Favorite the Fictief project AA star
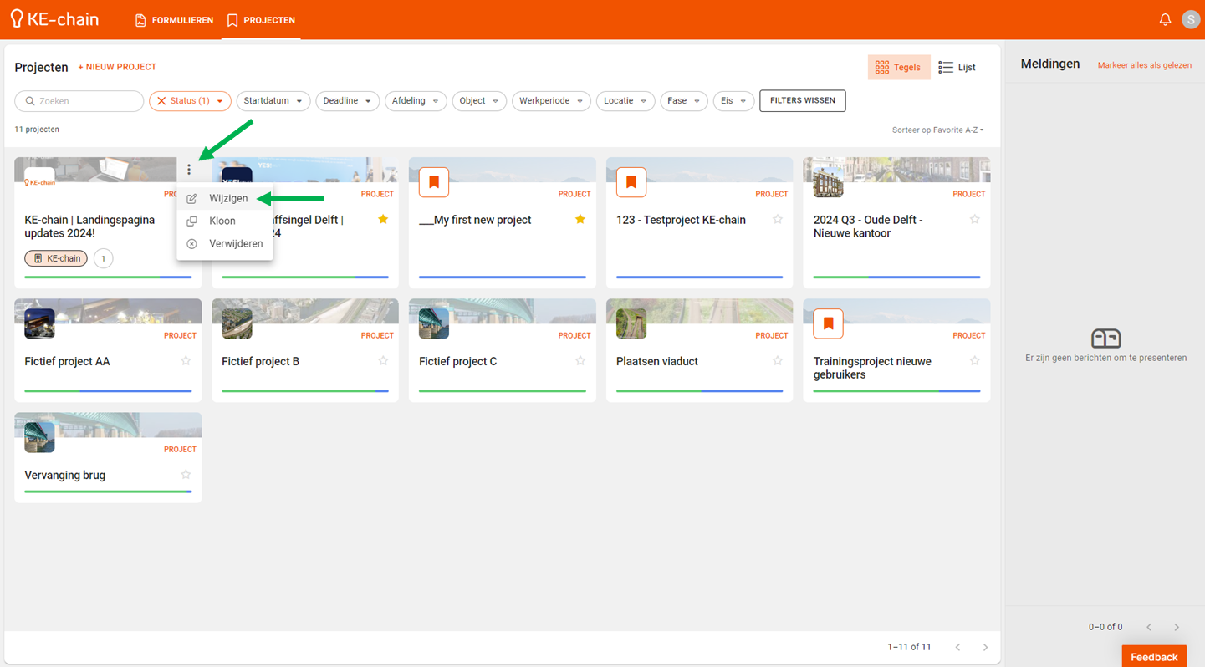The height and width of the screenshot is (667, 1205). tap(186, 361)
